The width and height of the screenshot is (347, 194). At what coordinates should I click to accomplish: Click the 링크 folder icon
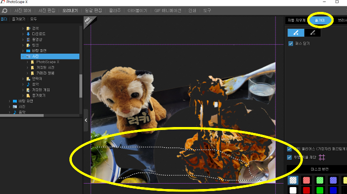(28, 45)
